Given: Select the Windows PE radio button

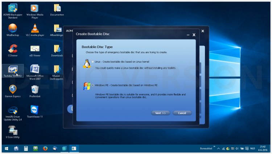Looking at the screenshot, I should pos(93,85).
